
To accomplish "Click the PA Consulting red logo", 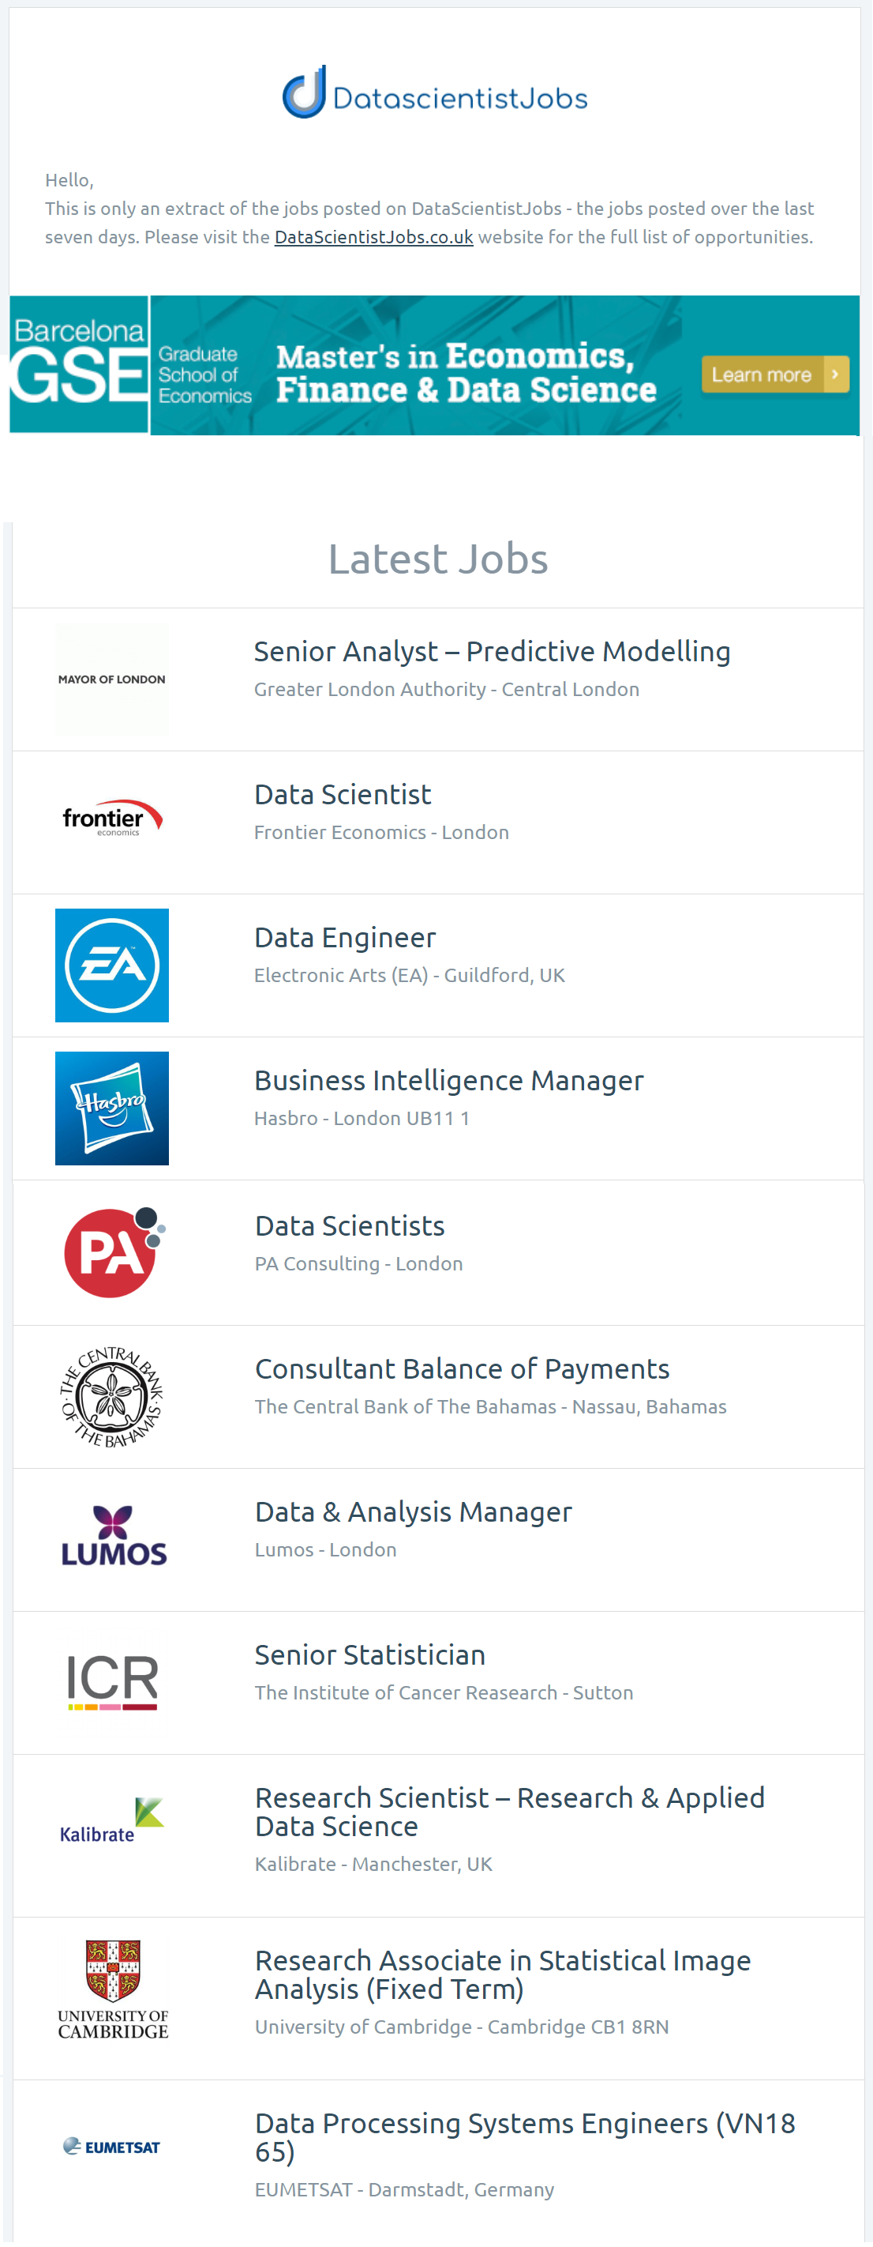I will (x=113, y=1252).
